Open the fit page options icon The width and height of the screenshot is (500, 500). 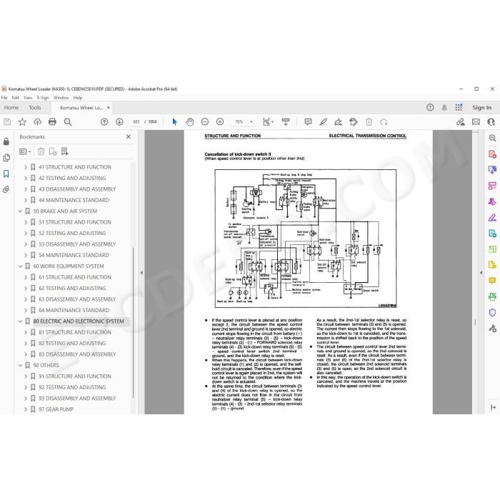click(x=268, y=122)
